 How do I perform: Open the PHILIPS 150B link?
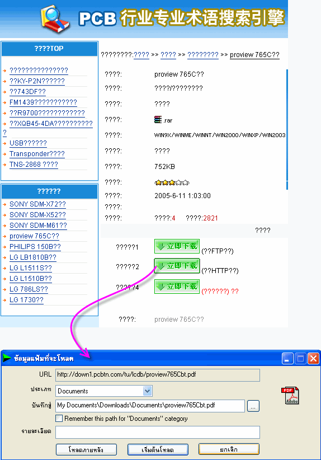(x=35, y=247)
